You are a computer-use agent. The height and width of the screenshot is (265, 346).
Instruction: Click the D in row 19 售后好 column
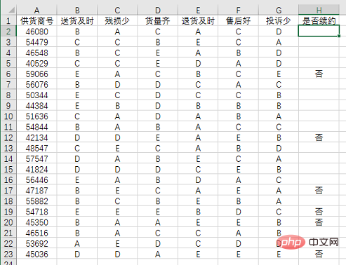(x=238, y=212)
